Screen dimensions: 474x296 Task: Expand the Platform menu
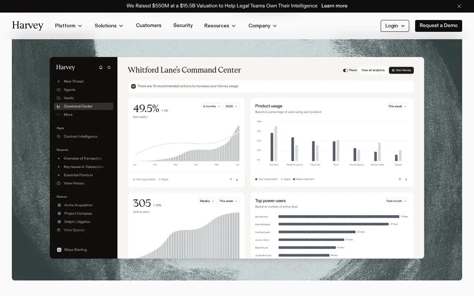[69, 26]
